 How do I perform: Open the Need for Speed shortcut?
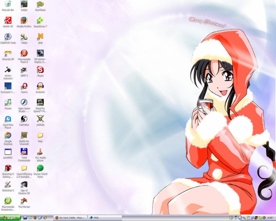40,106
